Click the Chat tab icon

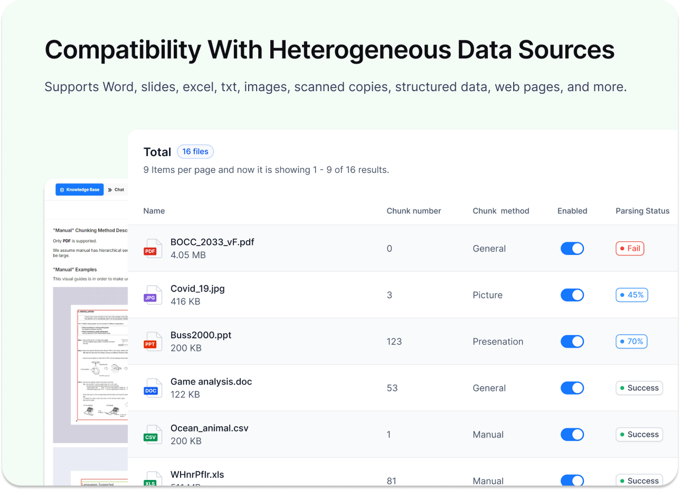pyautogui.click(x=110, y=190)
